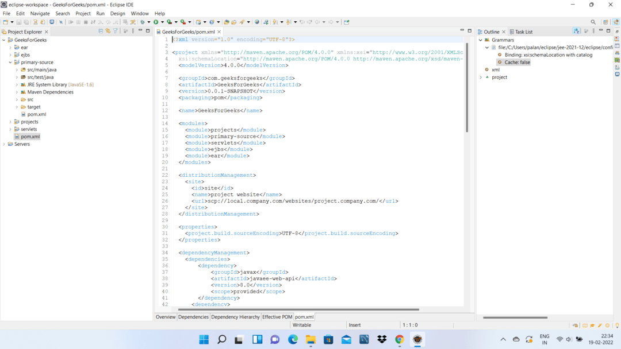Click the filter funnel icon in Project Explorer
This screenshot has width=621, height=349.
coord(115,32)
